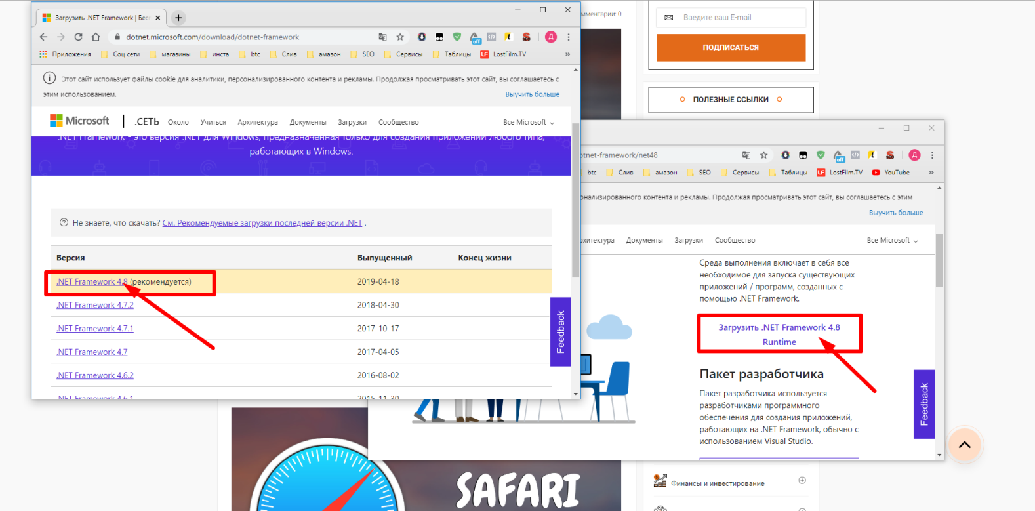Close the 'Загрузить .NET Framework' tab

[x=157, y=18]
